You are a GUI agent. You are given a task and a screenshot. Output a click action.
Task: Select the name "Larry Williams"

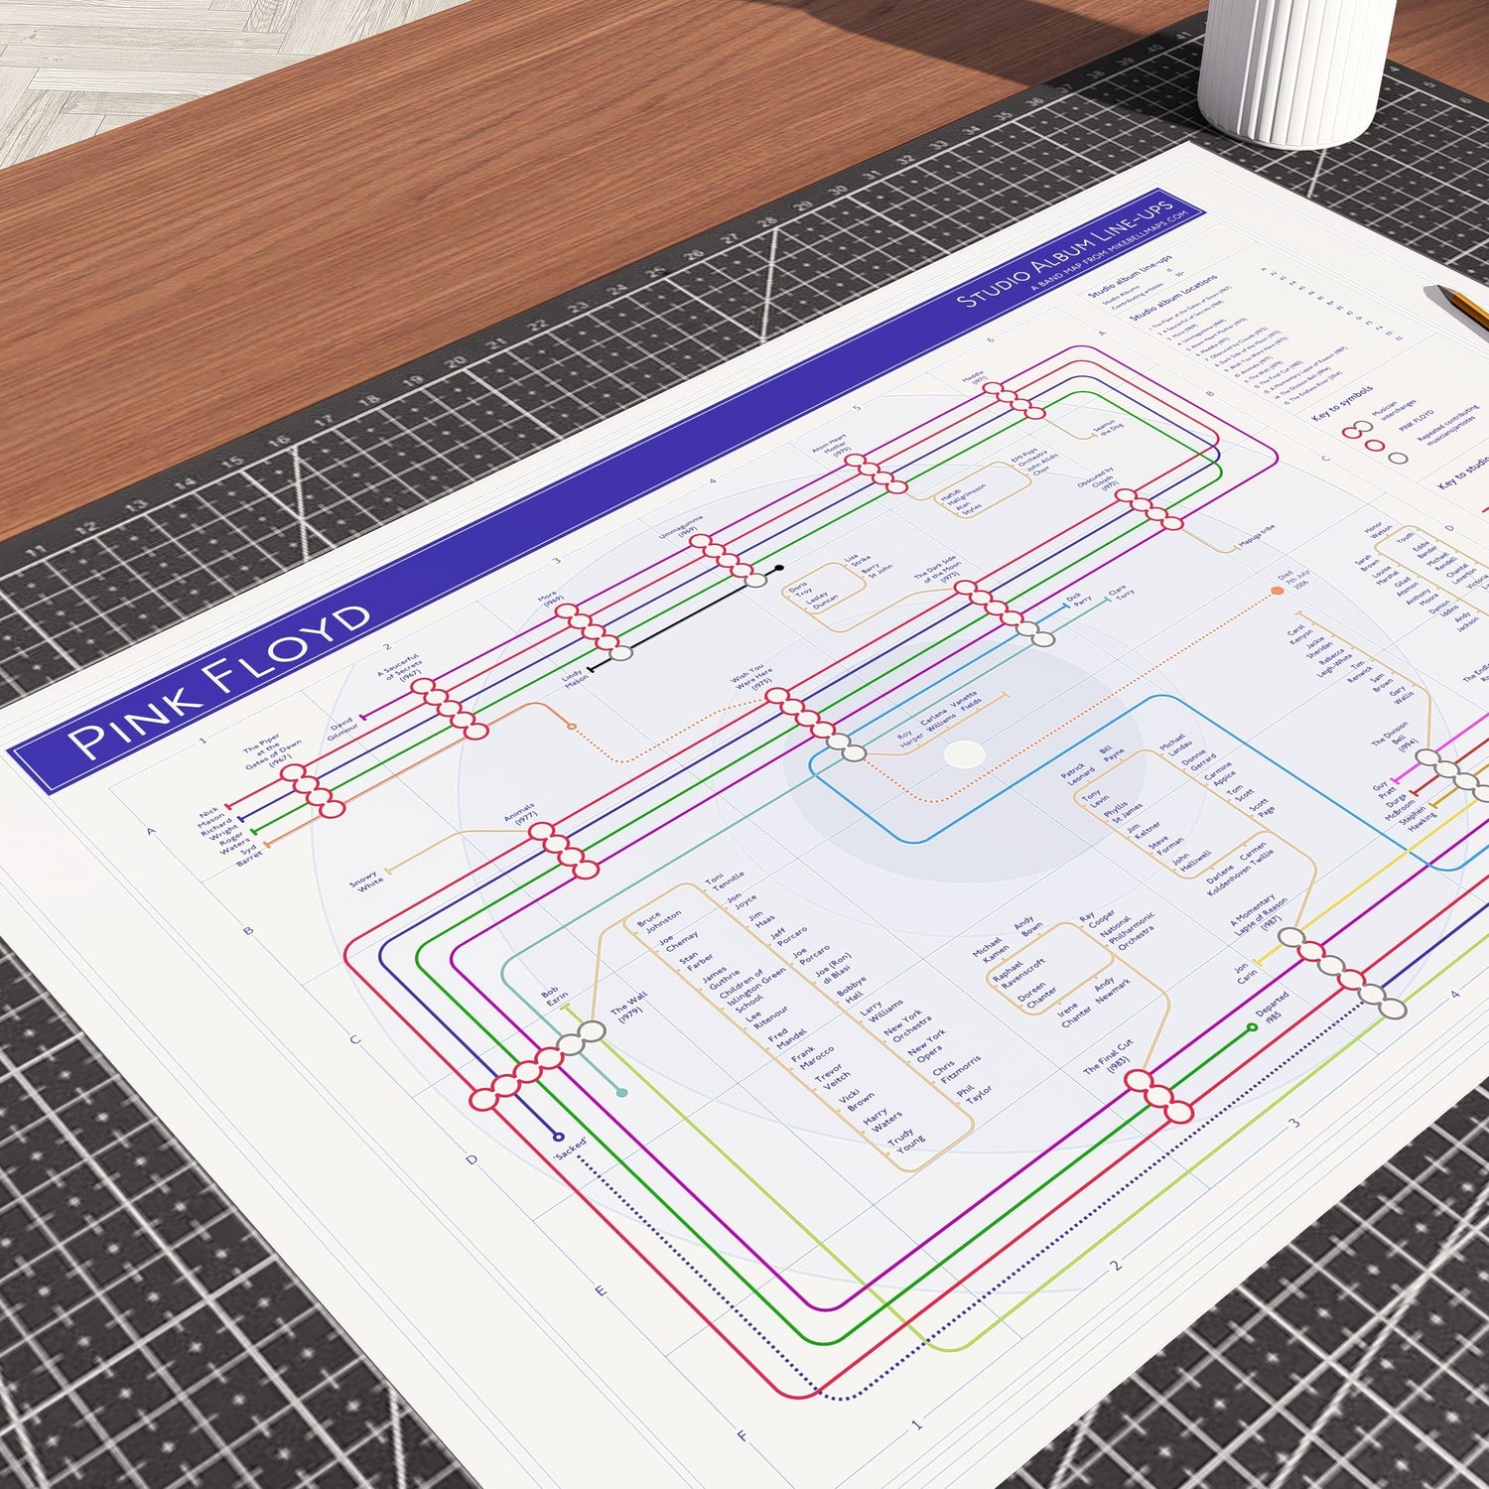pos(880,1013)
